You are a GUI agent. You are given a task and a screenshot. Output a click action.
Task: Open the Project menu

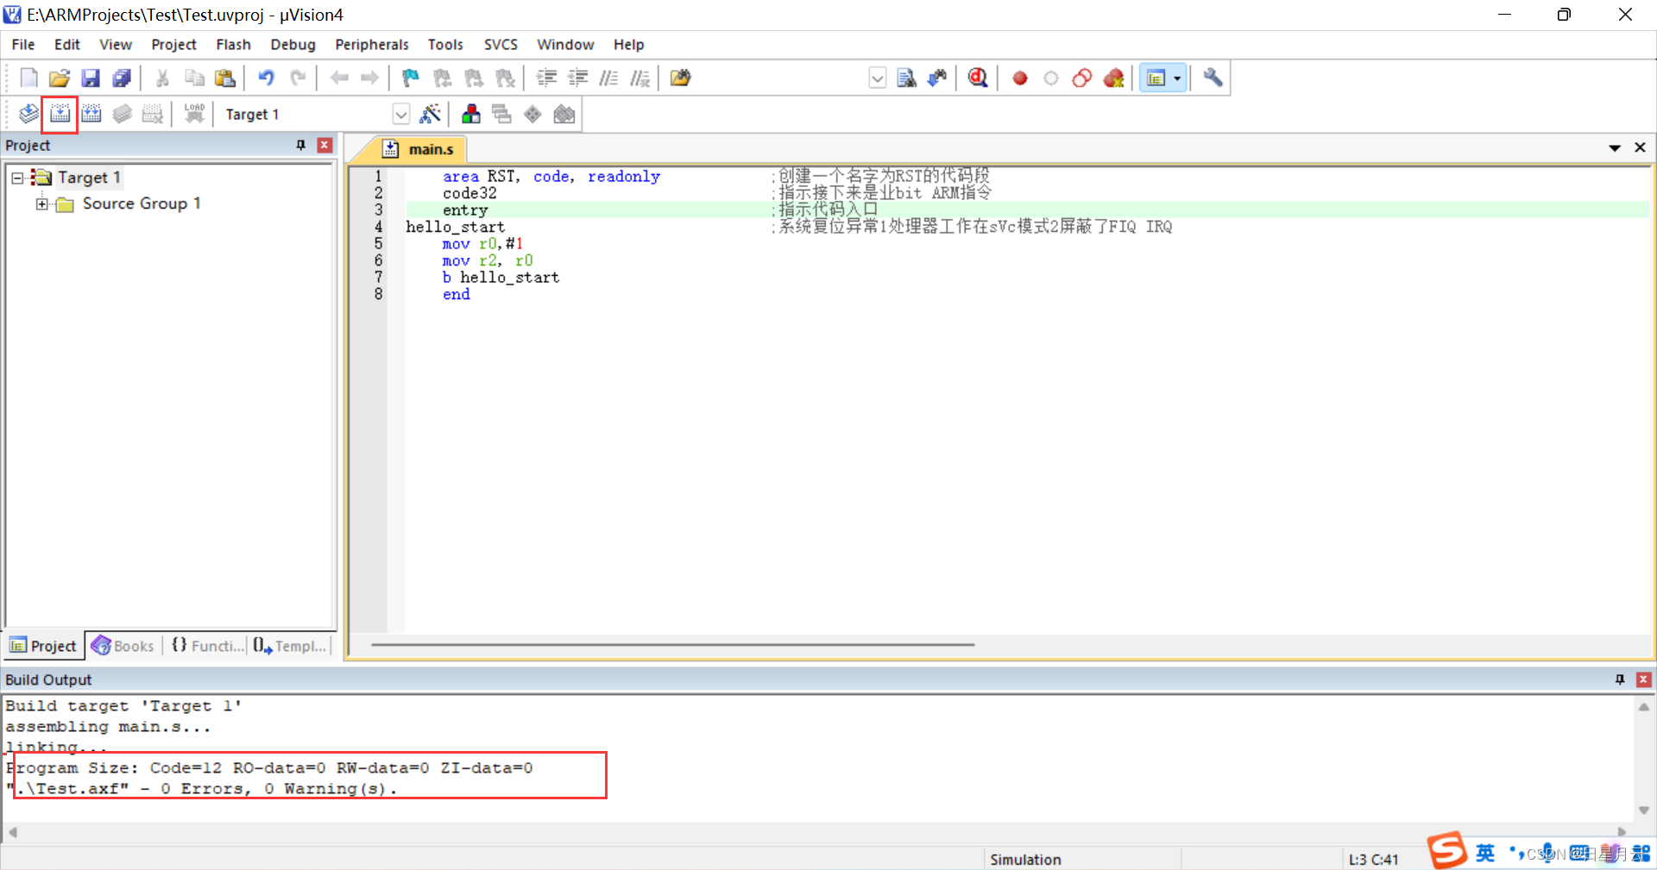point(173,45)
